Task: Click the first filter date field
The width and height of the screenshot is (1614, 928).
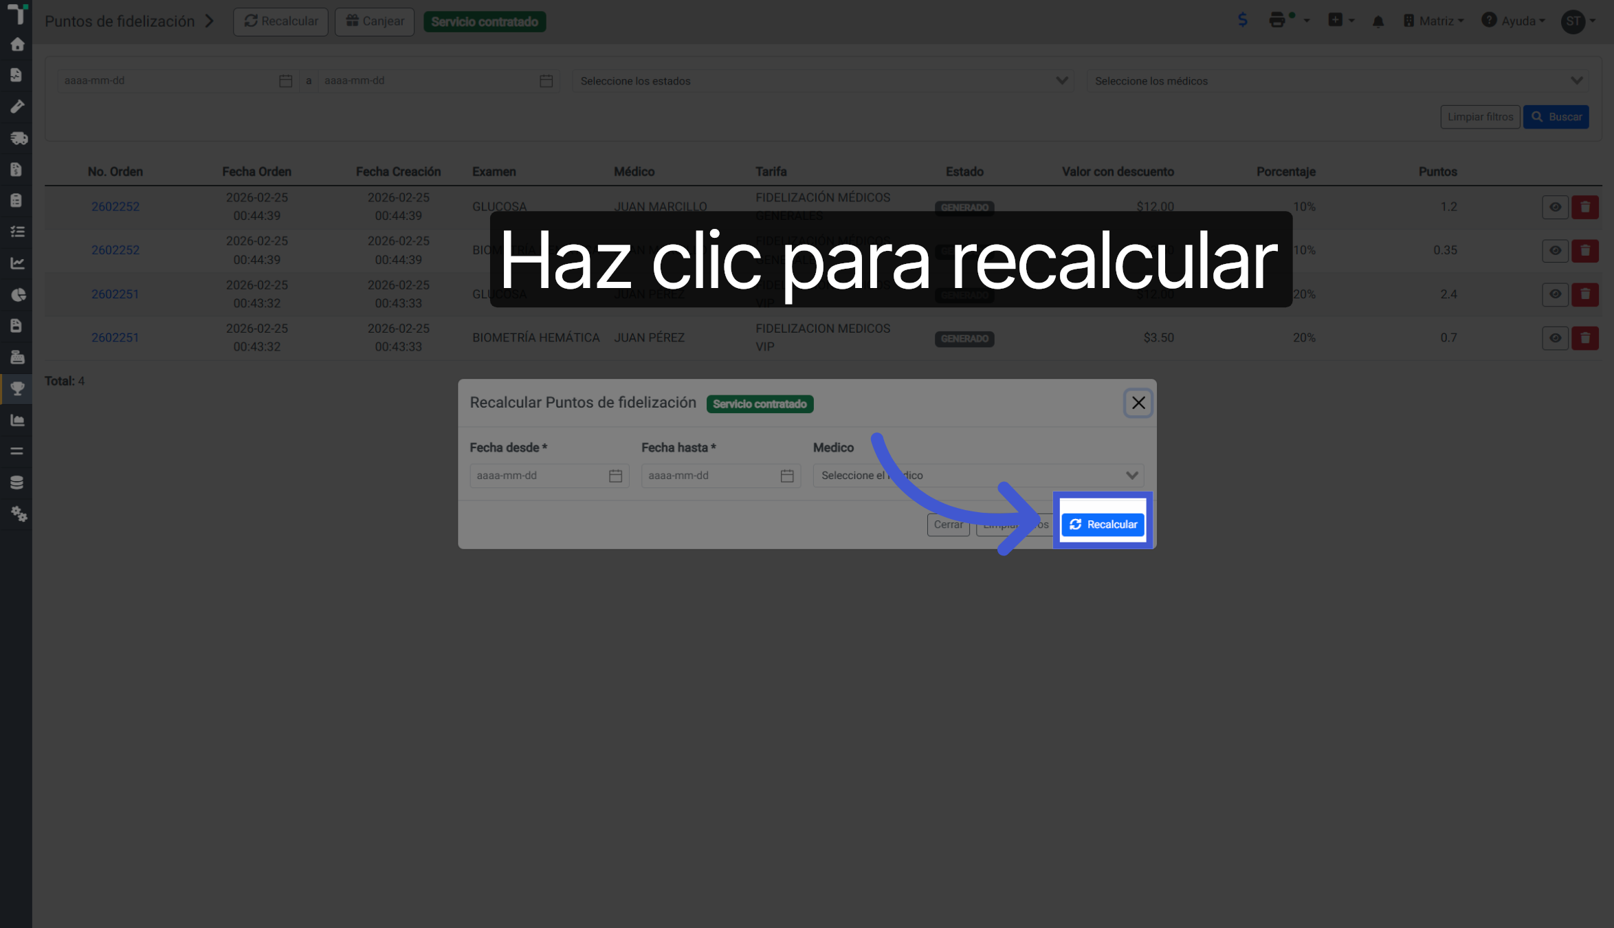Action: (178, 81)
